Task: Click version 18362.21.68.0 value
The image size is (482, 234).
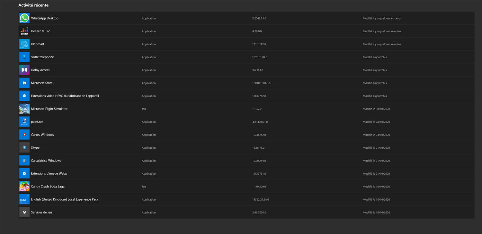Action: coord(261,199)
